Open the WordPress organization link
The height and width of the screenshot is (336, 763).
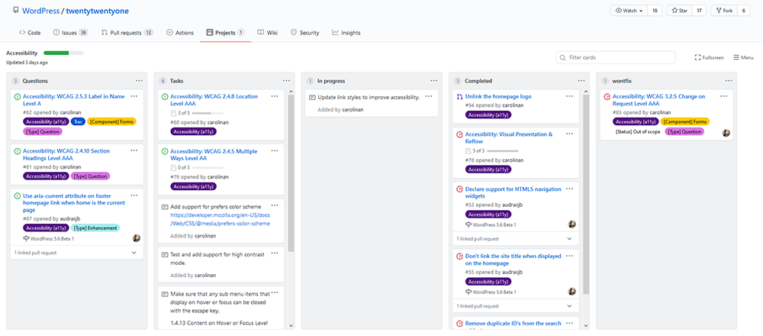[x=40, y=11]
